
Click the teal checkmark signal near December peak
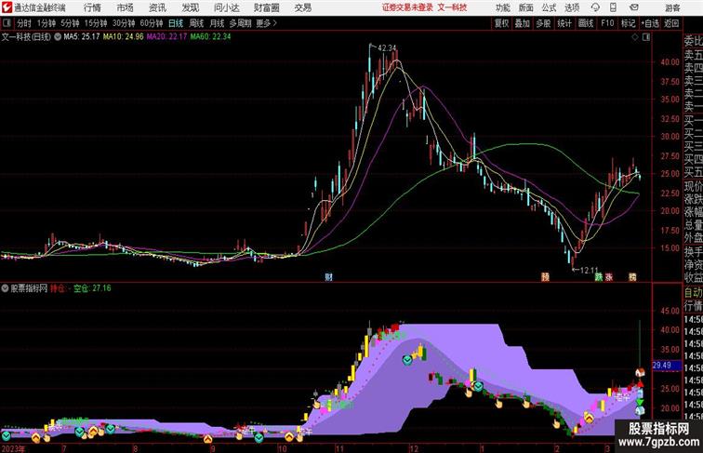pyautogui.click(x=407, y=360)
